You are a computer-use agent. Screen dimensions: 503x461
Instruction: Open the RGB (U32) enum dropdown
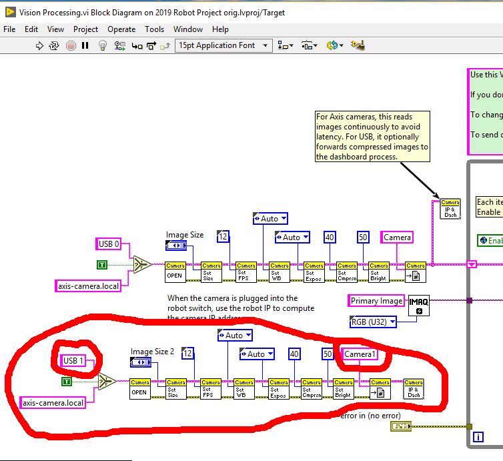373,322
